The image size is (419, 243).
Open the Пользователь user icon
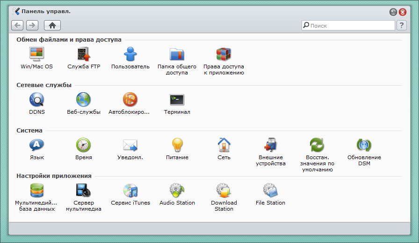pyautogui.click(x=130, y=54)
